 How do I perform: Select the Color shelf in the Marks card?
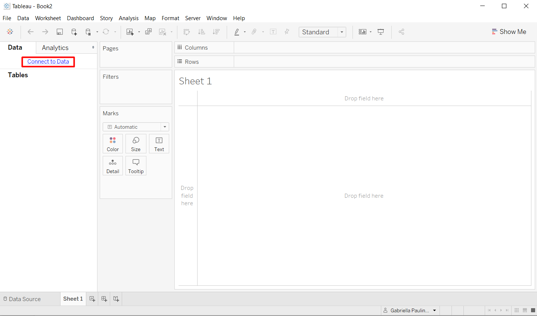point(113,144)
